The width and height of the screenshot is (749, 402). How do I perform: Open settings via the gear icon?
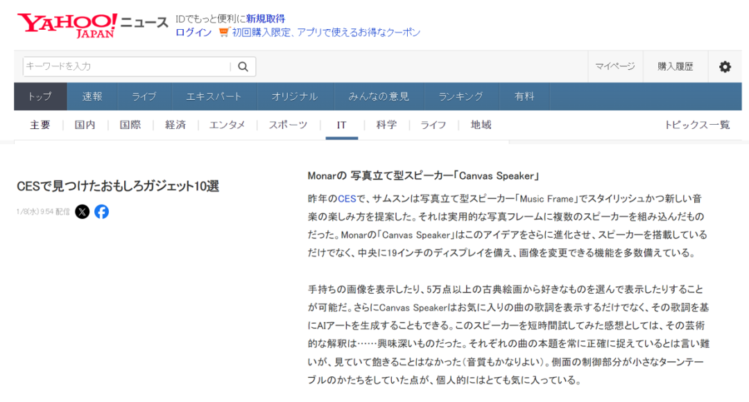click(x=725, y=67)
